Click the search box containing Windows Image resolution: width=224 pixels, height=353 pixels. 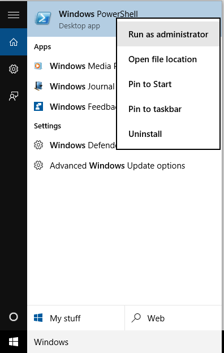pyautogui.click(x=124, y=342)
